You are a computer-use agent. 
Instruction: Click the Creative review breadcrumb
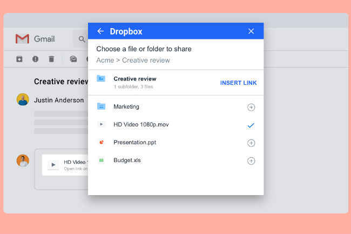coord(146,60)
